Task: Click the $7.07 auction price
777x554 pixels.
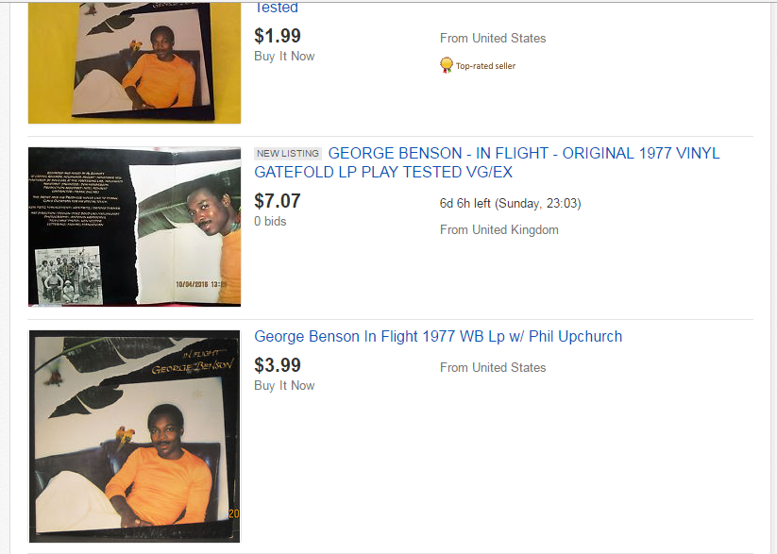Action: coord(278,200)
